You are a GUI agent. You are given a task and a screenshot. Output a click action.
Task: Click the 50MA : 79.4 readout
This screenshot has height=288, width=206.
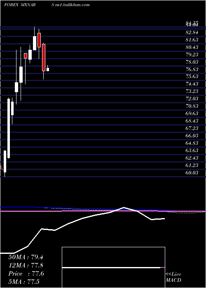click(26, 257)
